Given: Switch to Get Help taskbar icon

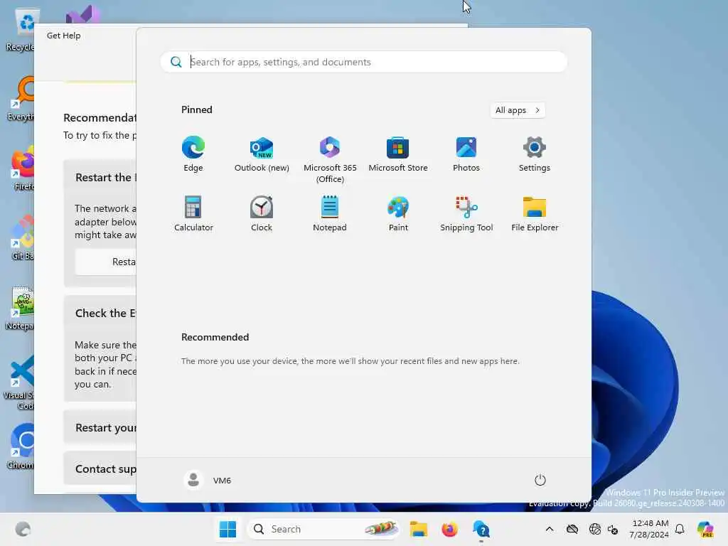Looking at the screenshot, I should click(481, 529).
